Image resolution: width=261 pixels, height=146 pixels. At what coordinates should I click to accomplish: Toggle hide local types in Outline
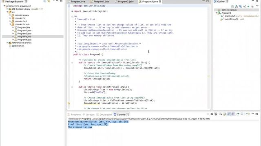(x=252, y=6)
